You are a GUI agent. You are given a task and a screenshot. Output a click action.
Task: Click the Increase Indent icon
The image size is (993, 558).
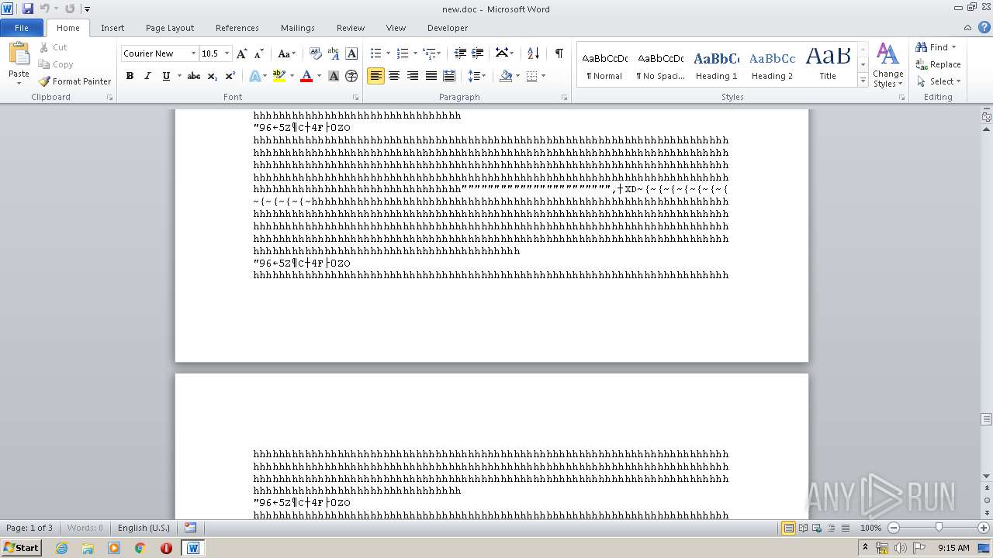click(x=478, y=53)
